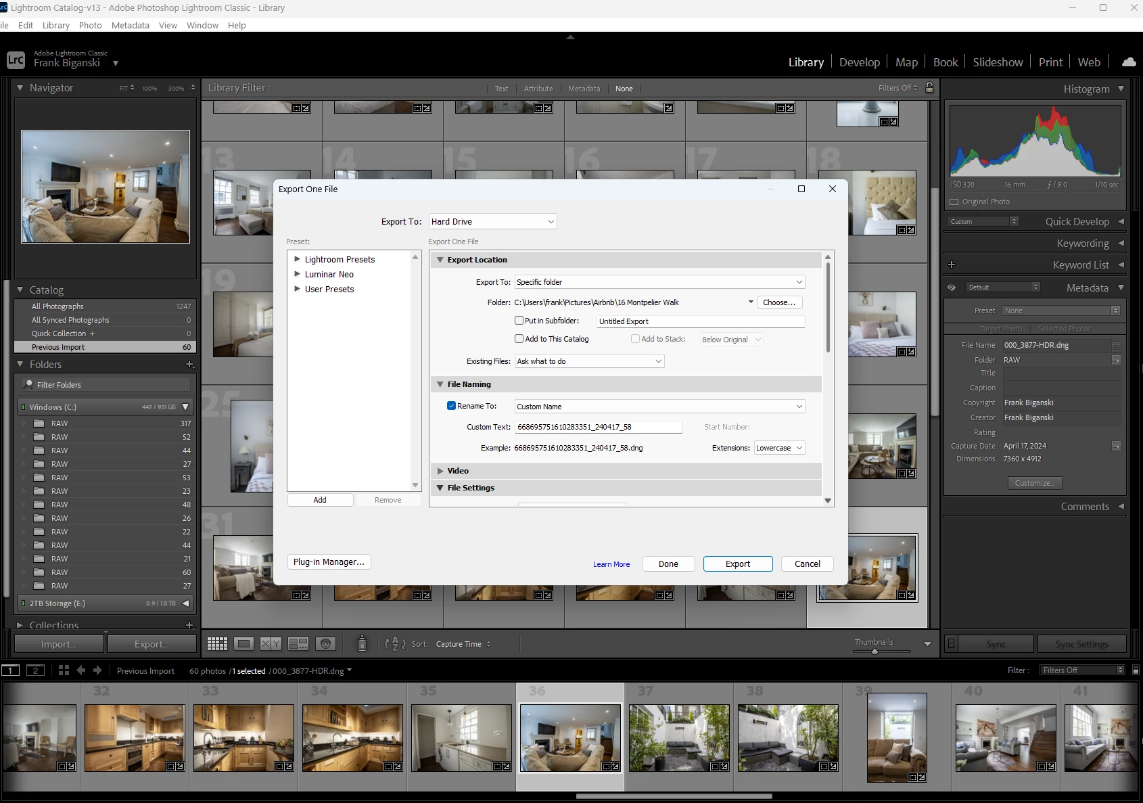Add keyword with Keyword List plus icon
The width and height of the screenshot is (1143, 803).
(952, 265)
